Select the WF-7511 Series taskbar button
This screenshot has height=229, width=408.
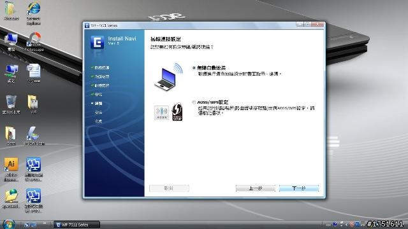click(x=76, y=225)
